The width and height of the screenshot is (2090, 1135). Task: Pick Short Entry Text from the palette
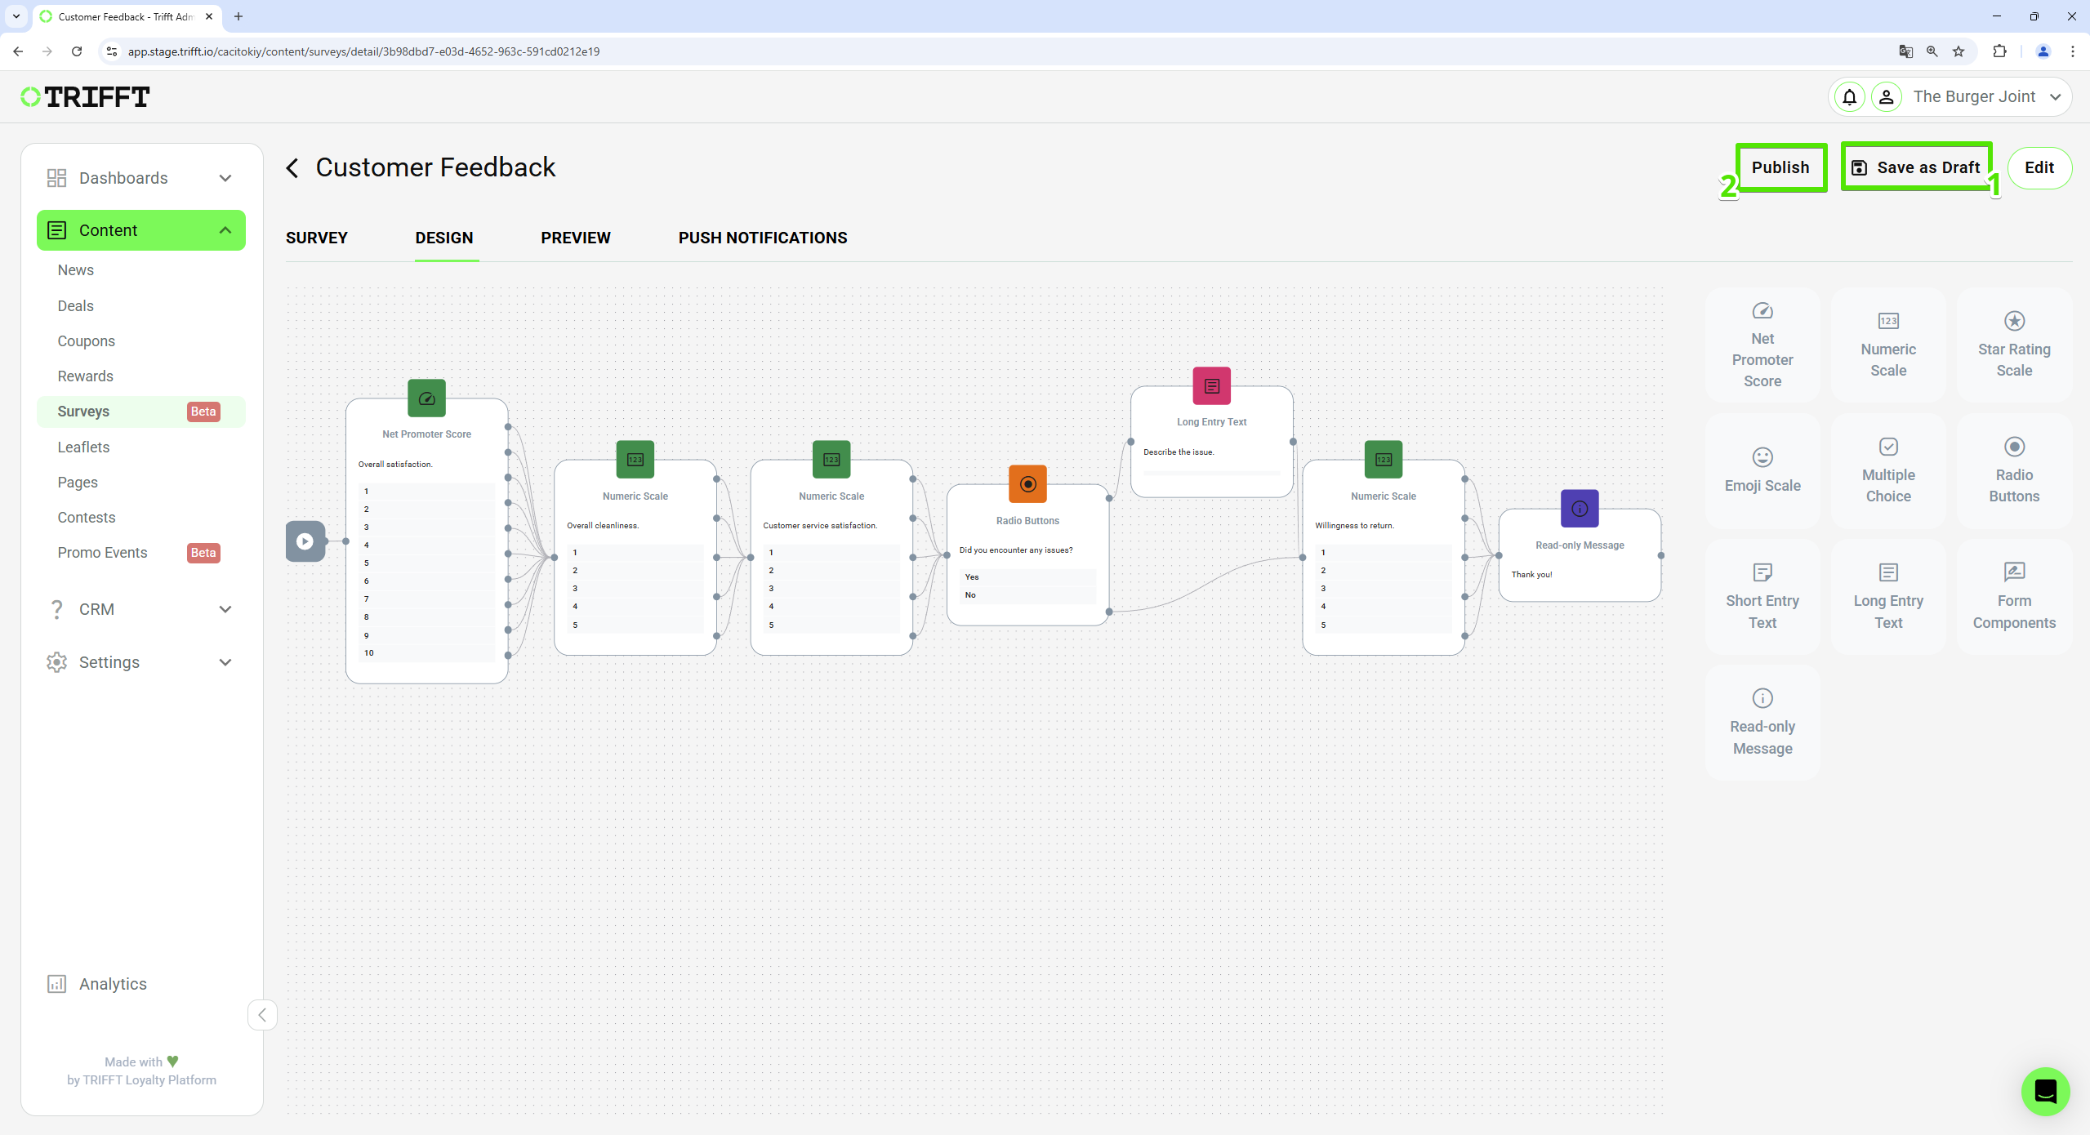(1762, 596)
